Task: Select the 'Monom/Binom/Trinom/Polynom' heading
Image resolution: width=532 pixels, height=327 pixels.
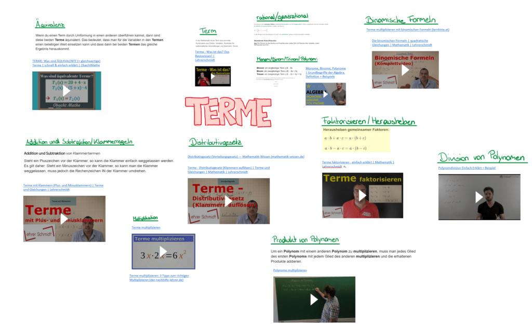Action: click(x=287, y=59)
